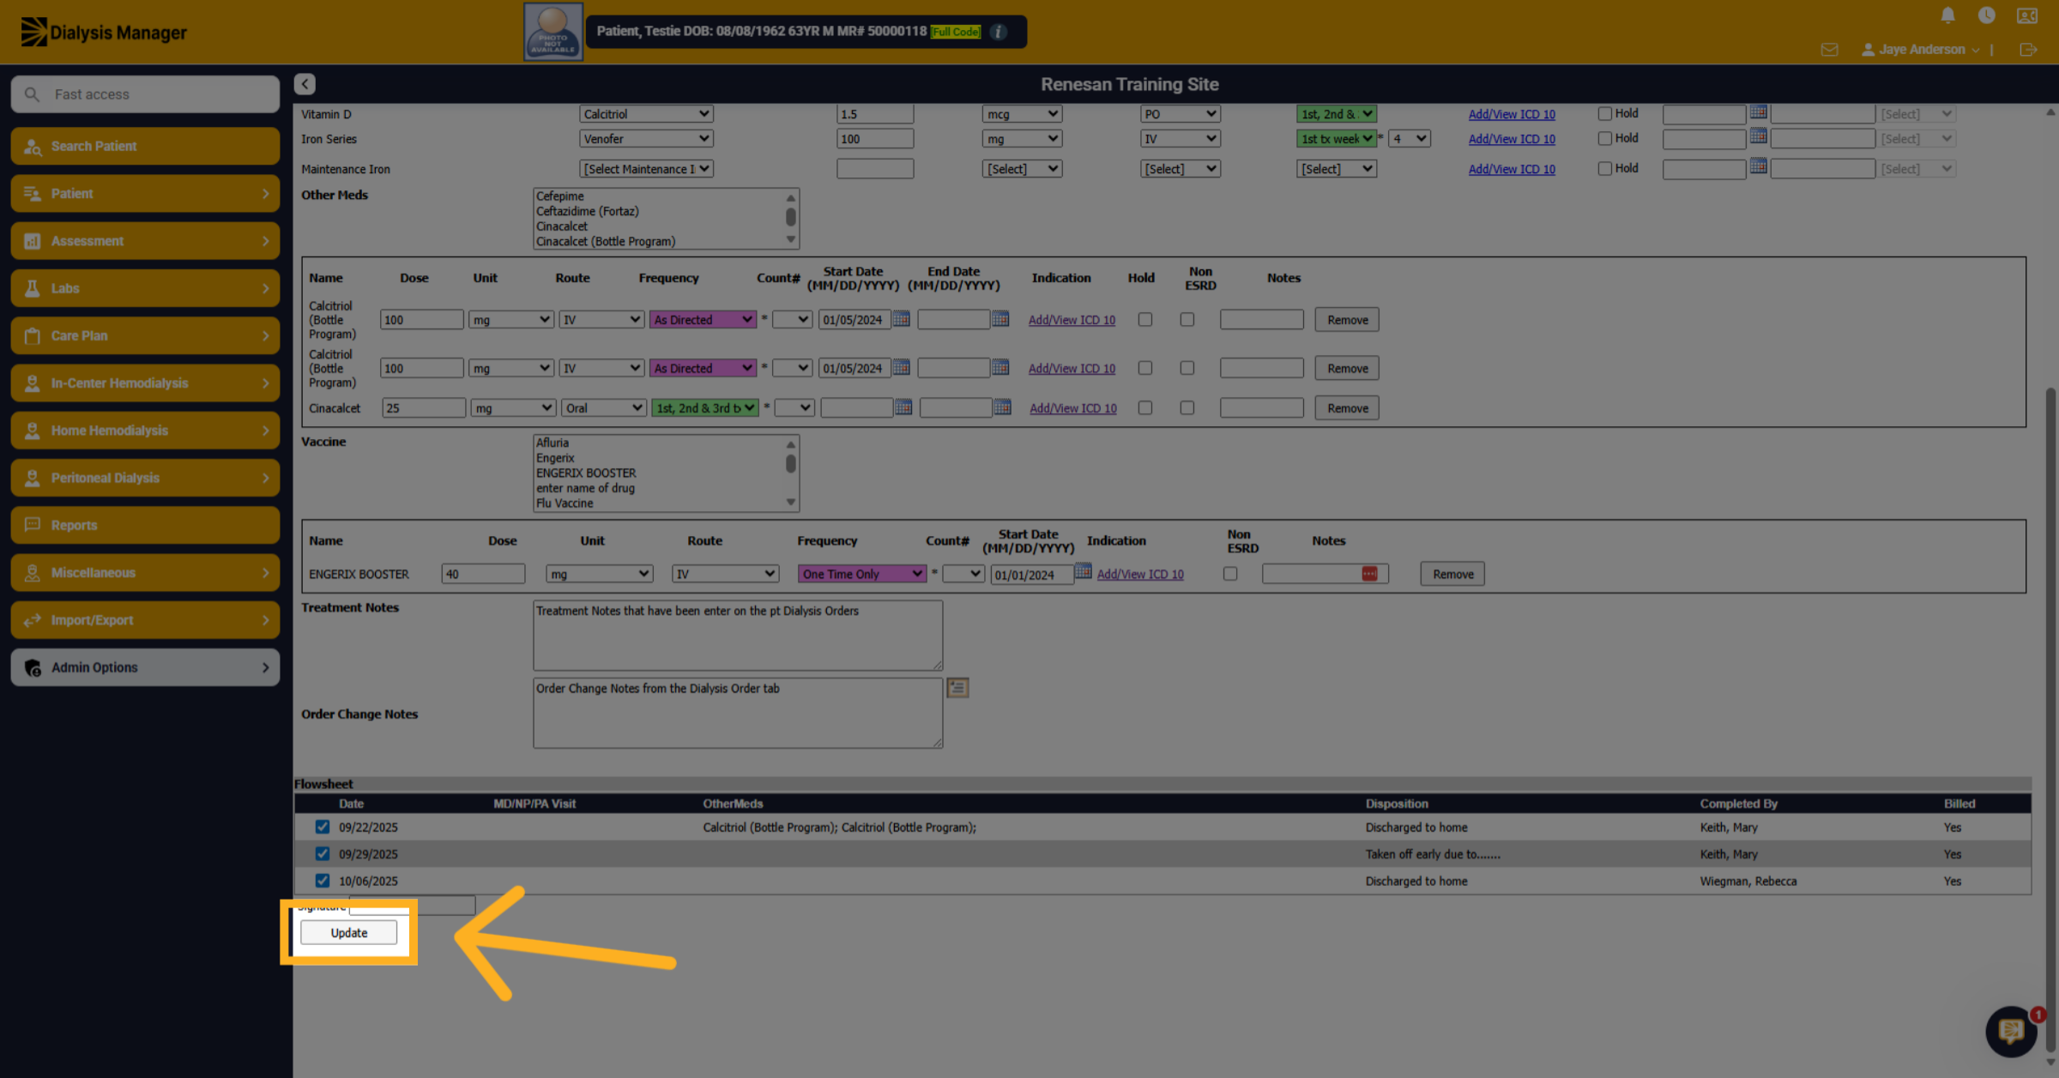Screen dimensions: 2059x1078
Task: Open the mail envelope icon
Action: coord(1829,50)
